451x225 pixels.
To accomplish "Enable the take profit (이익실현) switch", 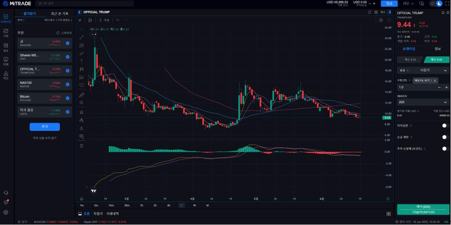I will pos(445,126).
